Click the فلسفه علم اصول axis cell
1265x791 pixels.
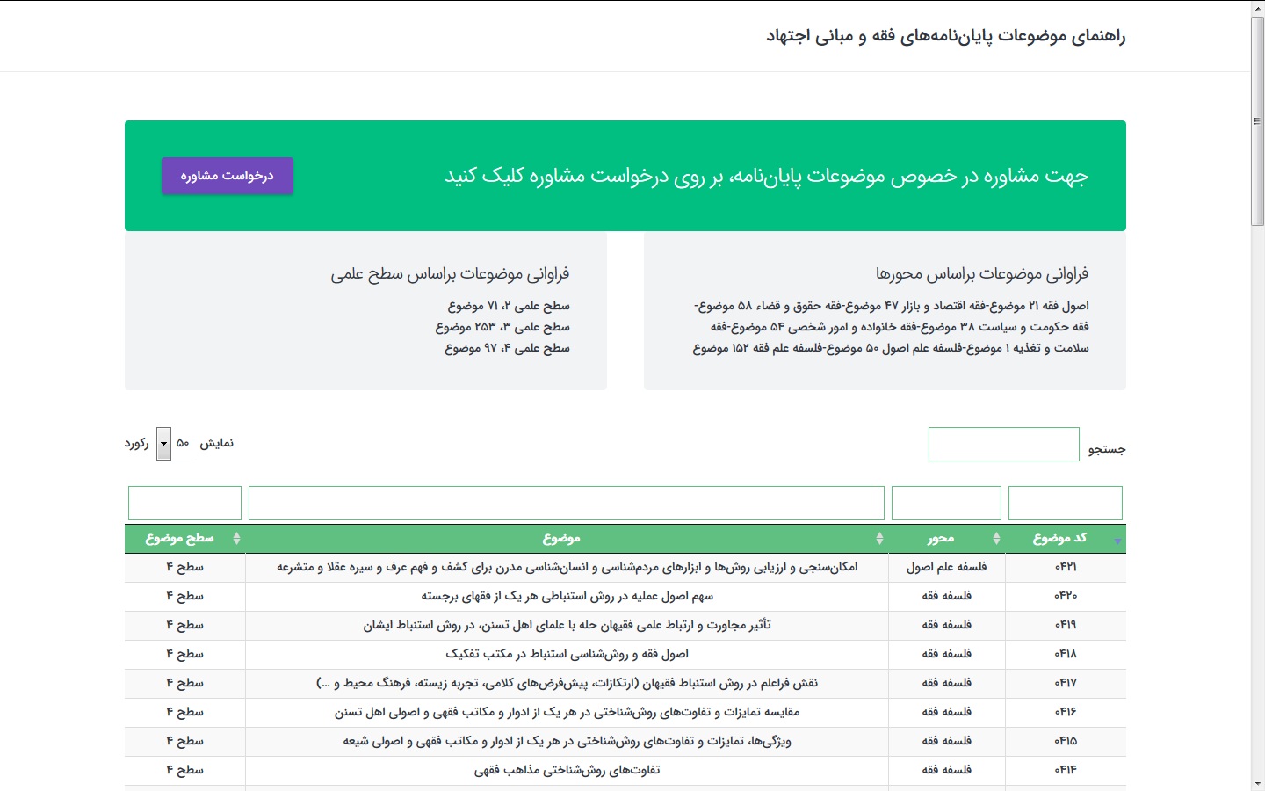pos(947,568)
